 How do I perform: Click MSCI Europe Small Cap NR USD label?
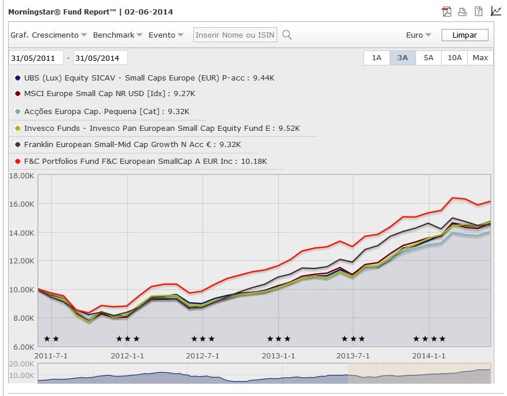pos(109,94)
